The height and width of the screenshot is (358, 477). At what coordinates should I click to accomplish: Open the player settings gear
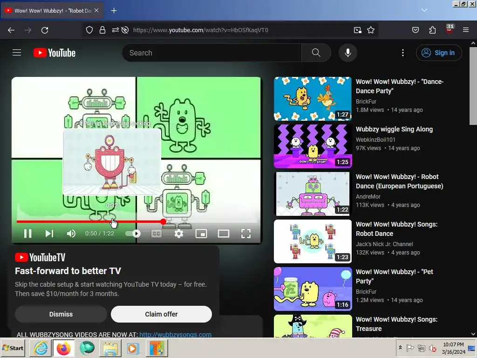[178, 234]
